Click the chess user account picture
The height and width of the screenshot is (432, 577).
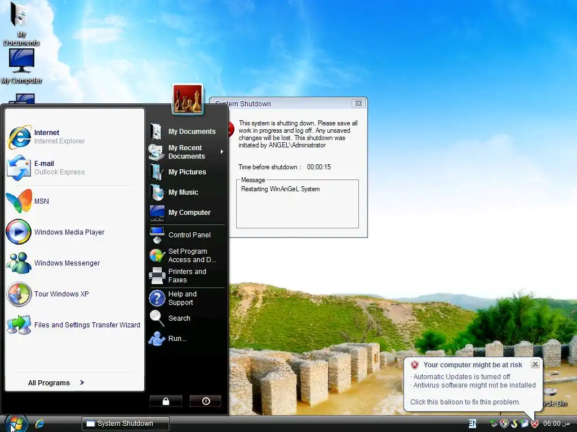pyautogui.click(x=188, y=99)
